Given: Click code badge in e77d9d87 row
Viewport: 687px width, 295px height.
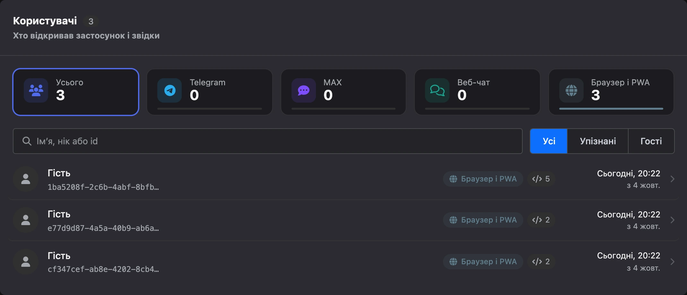Looking at the screenshot, I should click(541, 220).
